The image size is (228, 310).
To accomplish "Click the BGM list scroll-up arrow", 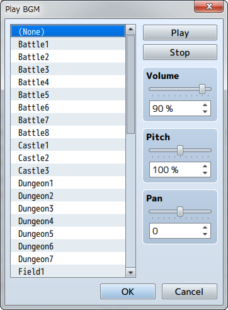I will click(130, 29).
